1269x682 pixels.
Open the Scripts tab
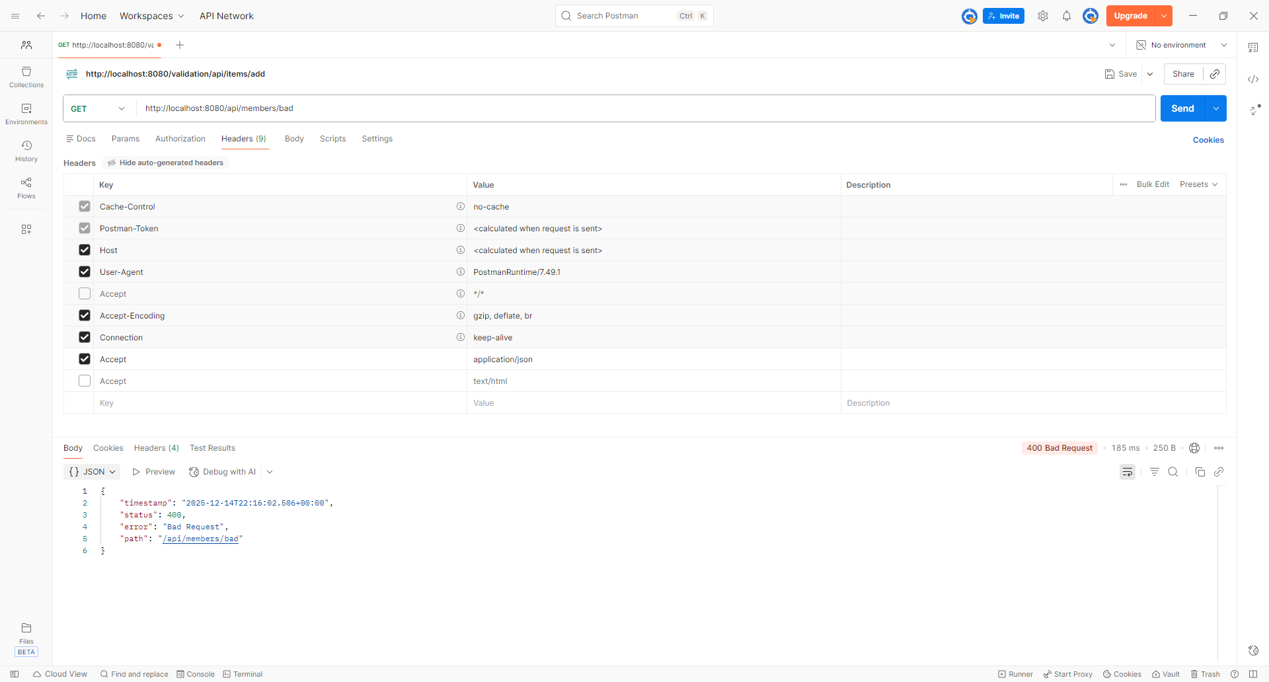pos(333,139)
